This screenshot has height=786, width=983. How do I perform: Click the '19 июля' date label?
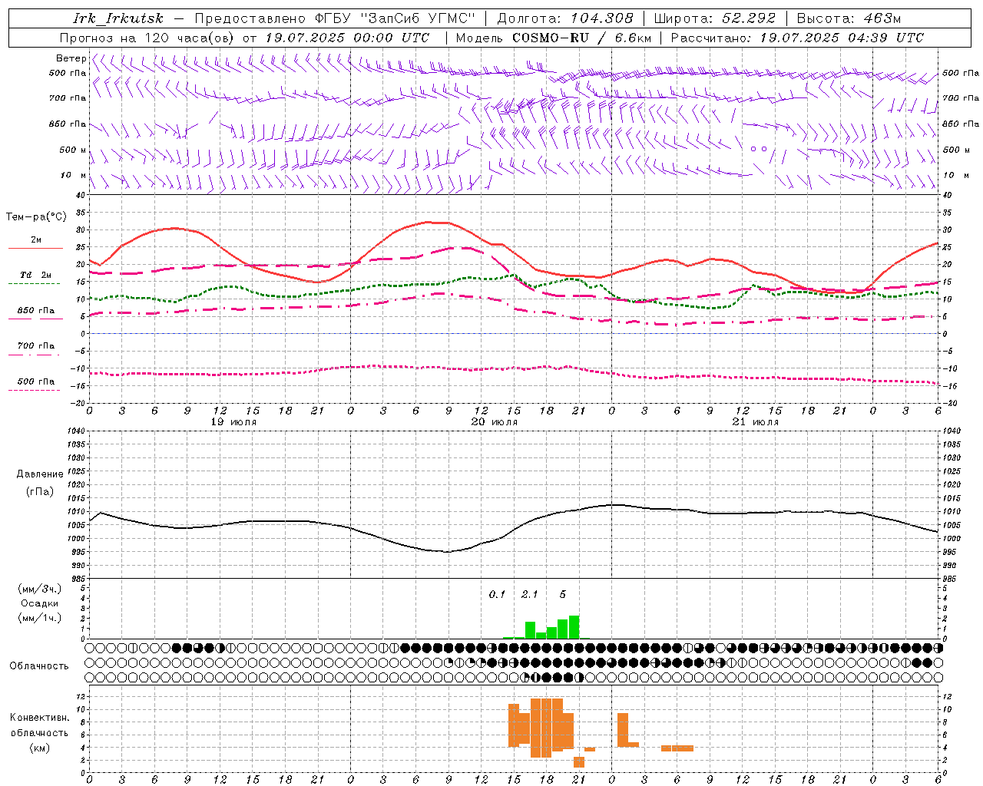point(233,422)
